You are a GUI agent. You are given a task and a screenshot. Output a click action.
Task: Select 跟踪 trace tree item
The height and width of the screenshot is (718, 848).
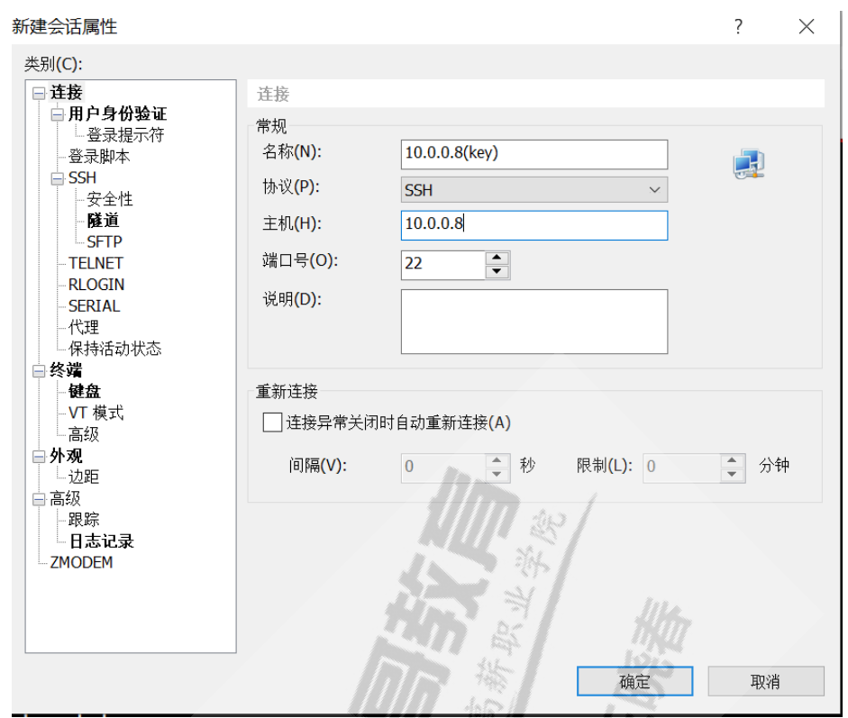pyautogui.click(x=83, y=520)
